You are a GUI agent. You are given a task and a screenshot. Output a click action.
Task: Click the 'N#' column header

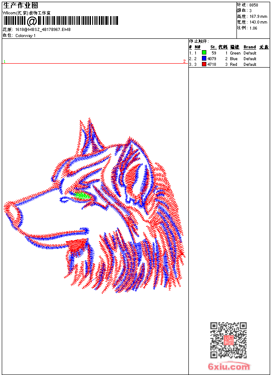pos(198,47)
